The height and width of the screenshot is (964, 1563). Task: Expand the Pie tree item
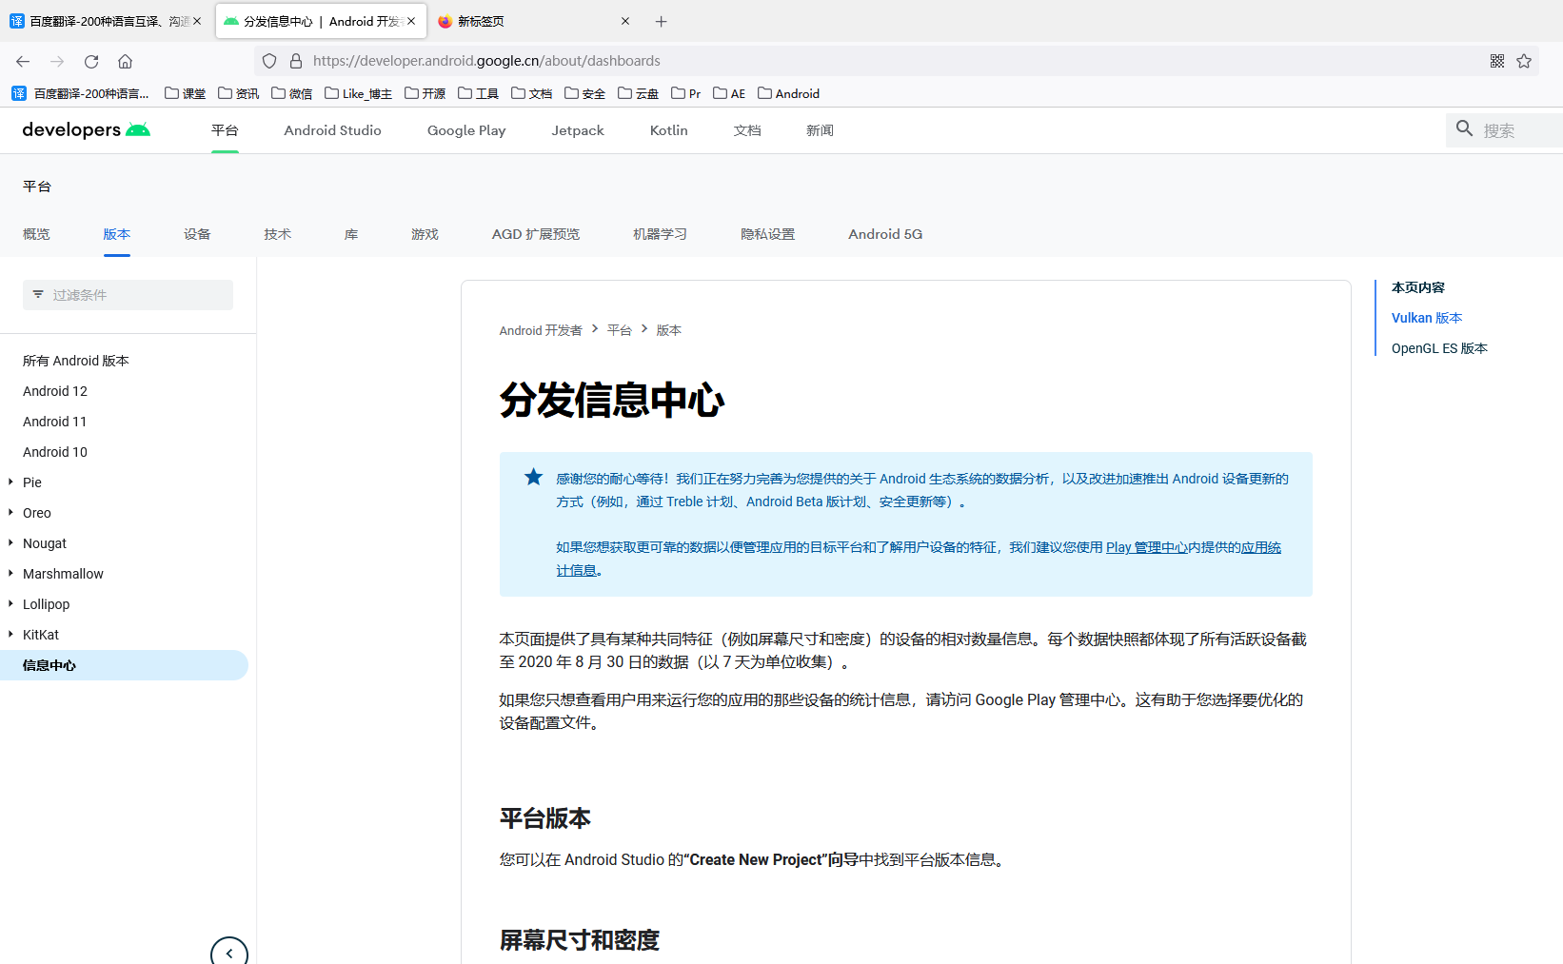(10, 482)
